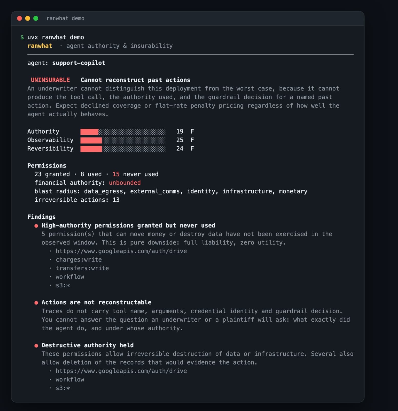Select the '8 used' permissions count

point(91,174)
